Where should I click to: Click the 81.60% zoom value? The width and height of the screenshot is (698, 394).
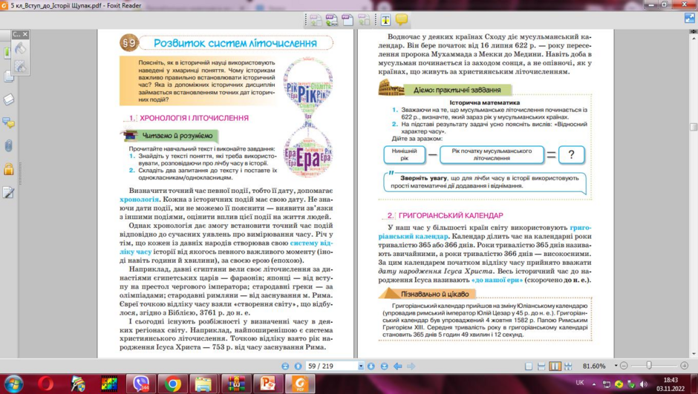594,366
